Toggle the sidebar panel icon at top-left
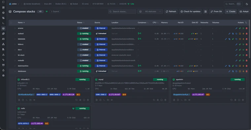Viewport: 251px width, 130px height. (3, 2)
